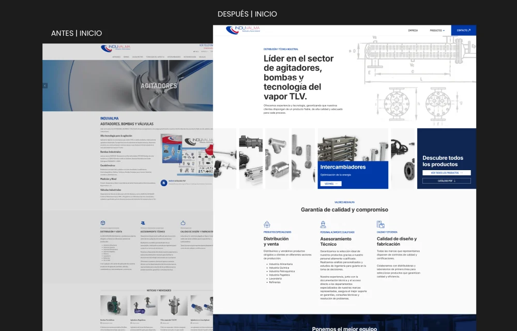The image size is (517, 331).
Task: Click the 'Nuevo catálogo PDF' link on old site
Action: pos(177,181)
